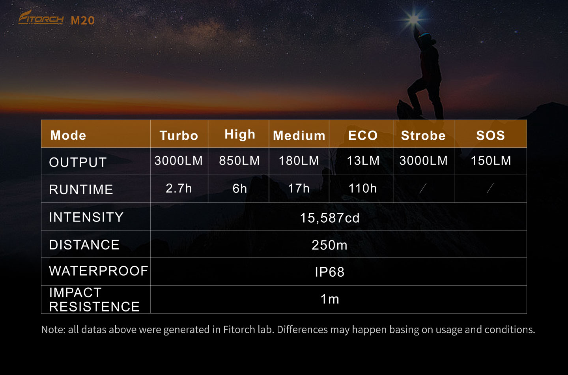The height and width of the screenshot is (375, 568).
Task: Click the 110h ECO runtime value
Action: [x=362, y=188]
